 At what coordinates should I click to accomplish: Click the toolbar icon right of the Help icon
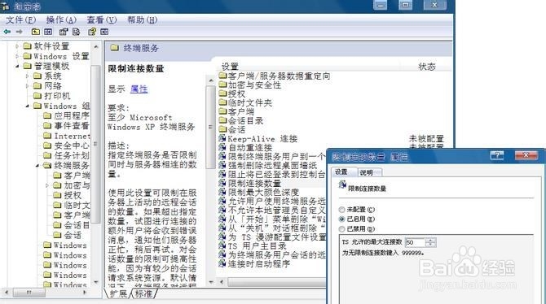tap(104, 32)
